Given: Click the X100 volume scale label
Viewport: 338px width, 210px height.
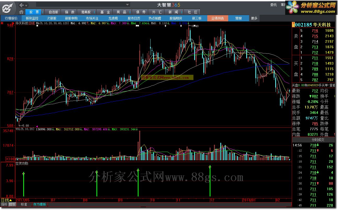Looking at the screenshot, I should (x=10, y=159).
